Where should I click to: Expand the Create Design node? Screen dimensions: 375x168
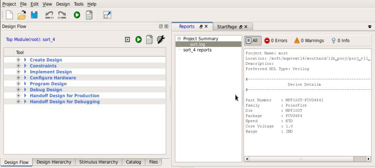pos(18,60)
